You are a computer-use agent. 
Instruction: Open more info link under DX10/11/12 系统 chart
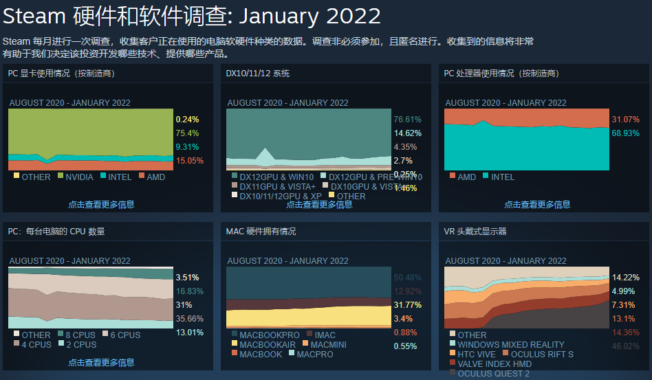(319, 204)
